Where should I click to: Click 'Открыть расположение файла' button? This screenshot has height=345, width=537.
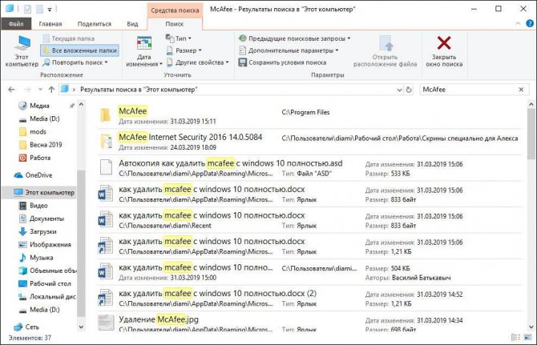coord(386,51)
